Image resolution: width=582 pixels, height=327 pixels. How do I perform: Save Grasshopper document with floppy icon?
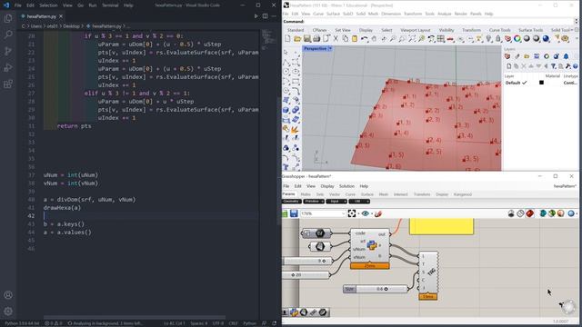click(x=294, y=213)
